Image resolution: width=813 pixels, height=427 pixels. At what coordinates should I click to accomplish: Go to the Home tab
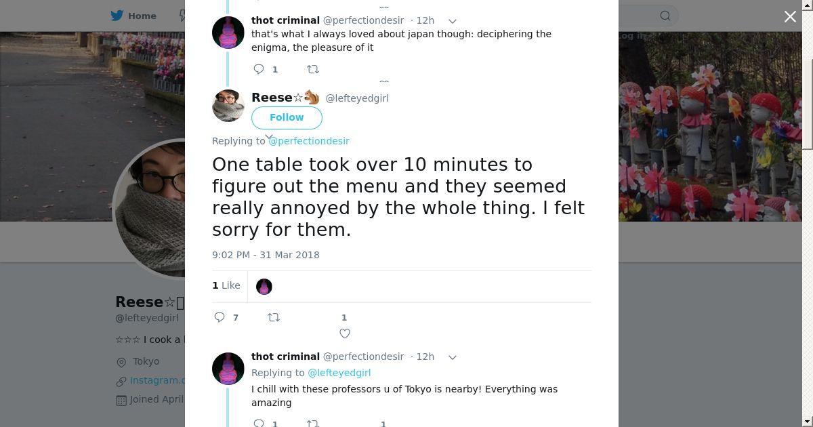click(142, 16)
